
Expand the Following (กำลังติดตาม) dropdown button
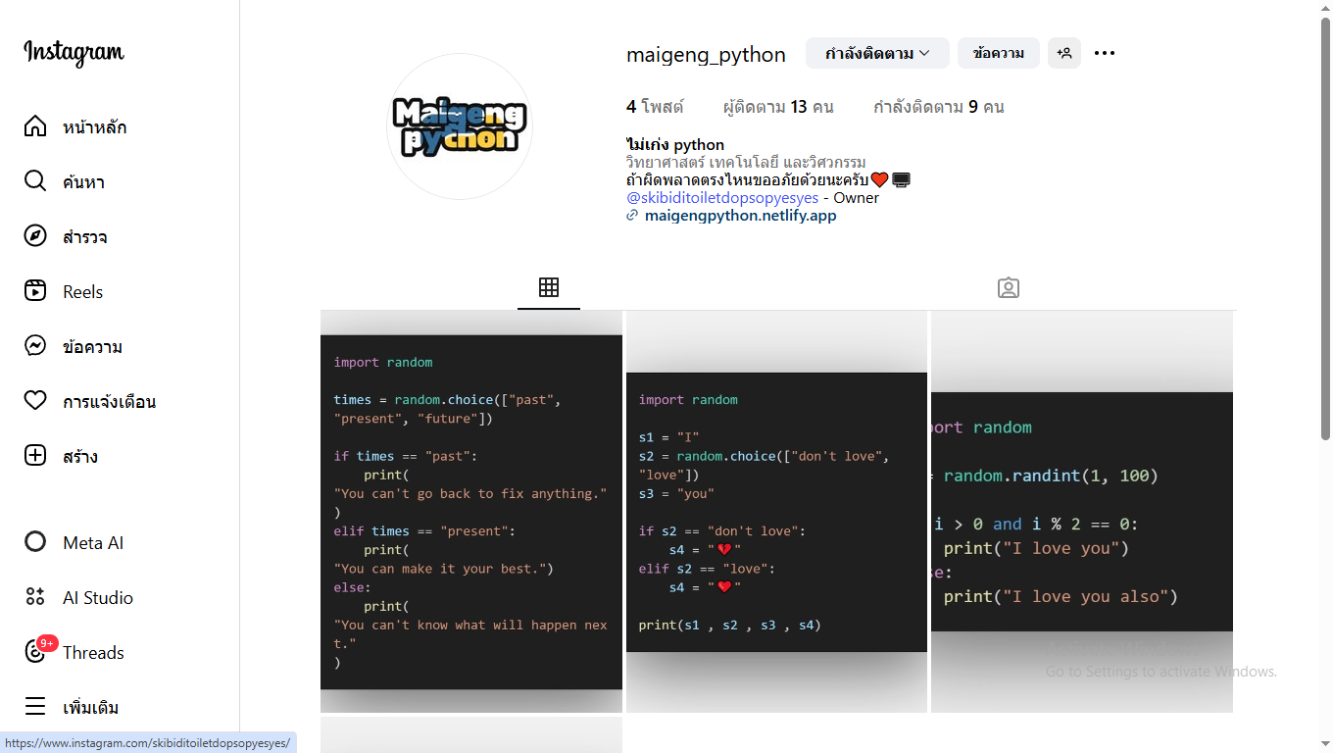877,53
